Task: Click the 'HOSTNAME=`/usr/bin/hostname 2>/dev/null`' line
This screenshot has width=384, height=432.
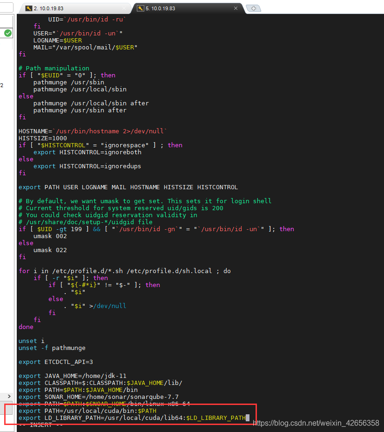Action: (93, 131)
